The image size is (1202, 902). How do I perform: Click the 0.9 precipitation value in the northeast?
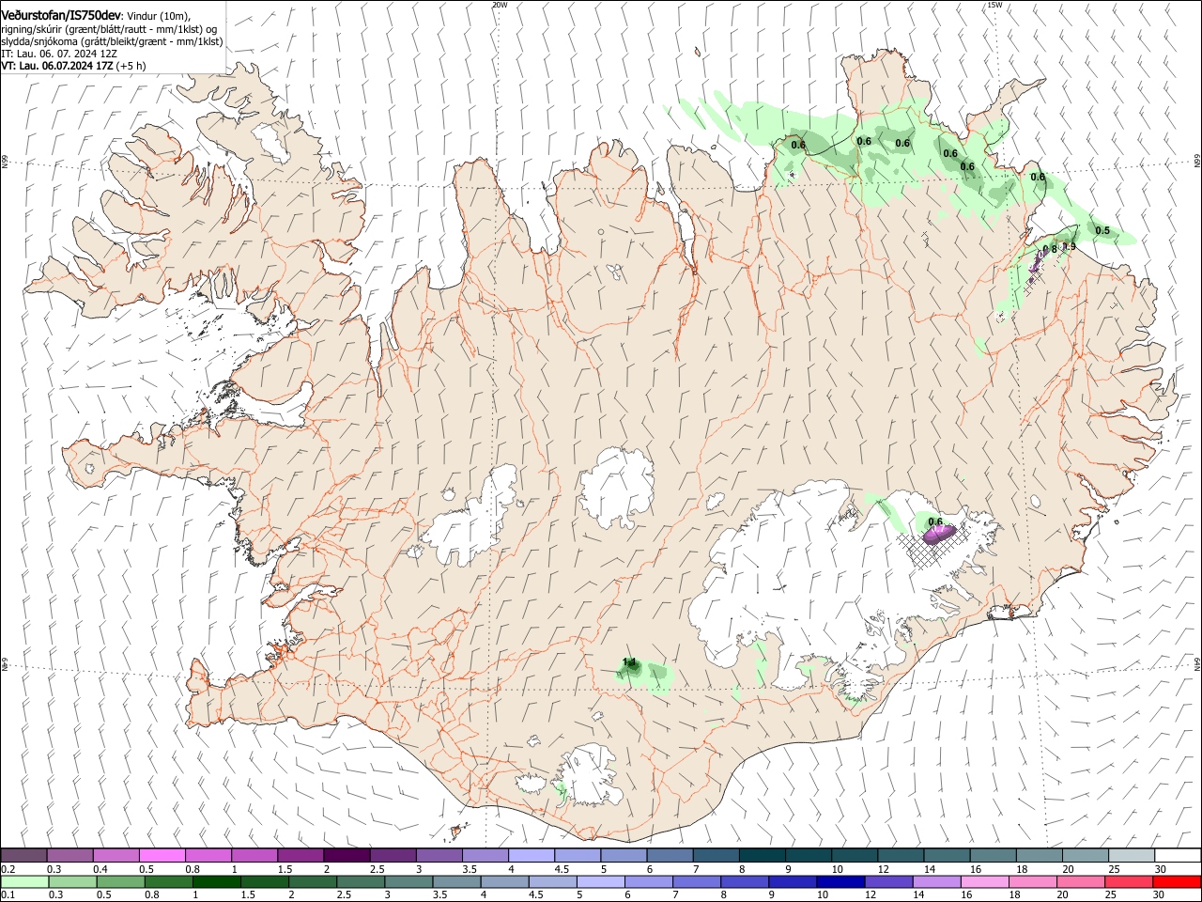tap(1069, 246)
